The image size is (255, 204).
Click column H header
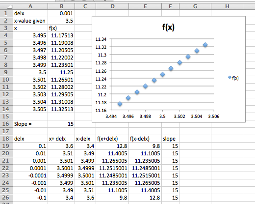tap(227, 6)
